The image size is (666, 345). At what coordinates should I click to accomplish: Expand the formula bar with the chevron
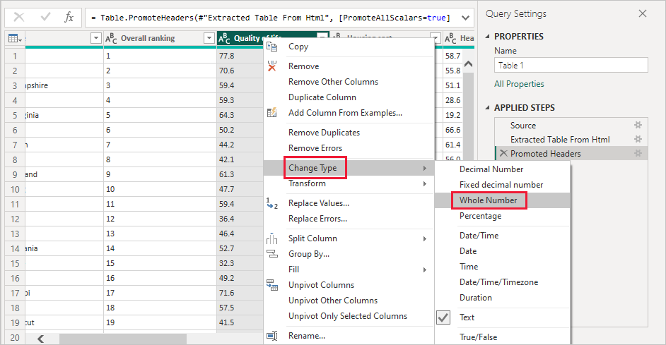pyautogui.click(x=465, y=17)
